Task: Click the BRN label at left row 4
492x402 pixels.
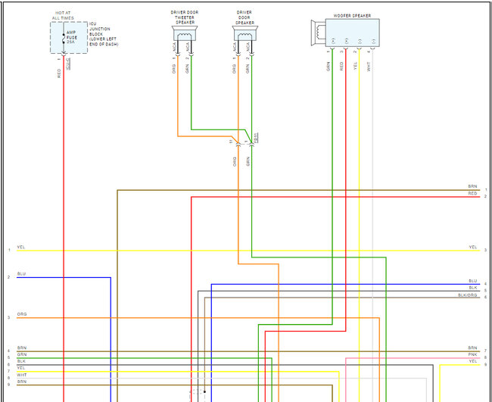Action: click(x=22, y=347)
